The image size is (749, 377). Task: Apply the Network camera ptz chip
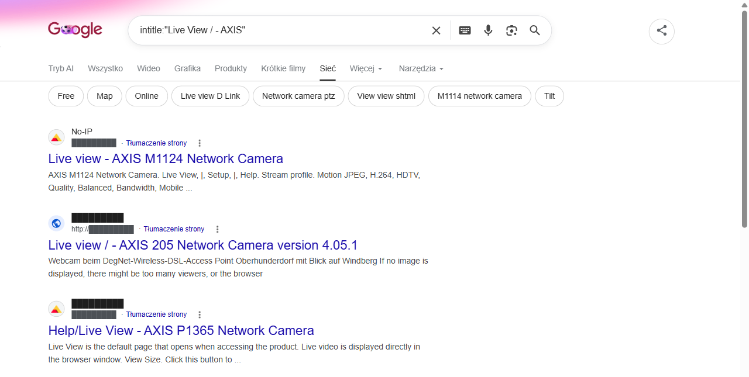point(298,96)
